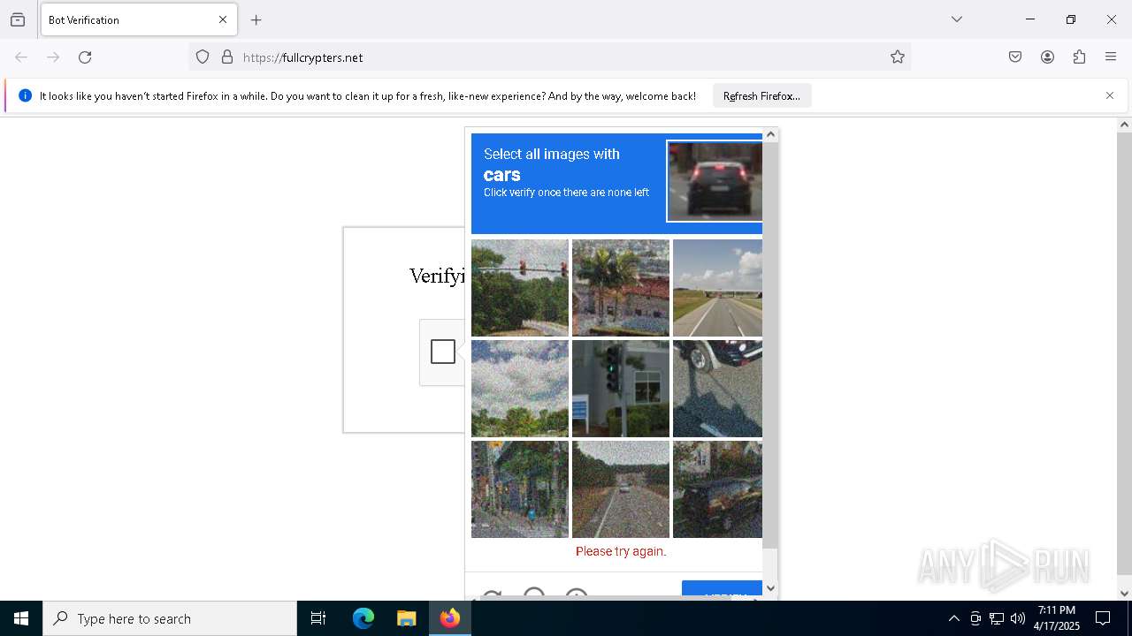
Task: Show site security padlock info
Action: [x=227, y=57]
